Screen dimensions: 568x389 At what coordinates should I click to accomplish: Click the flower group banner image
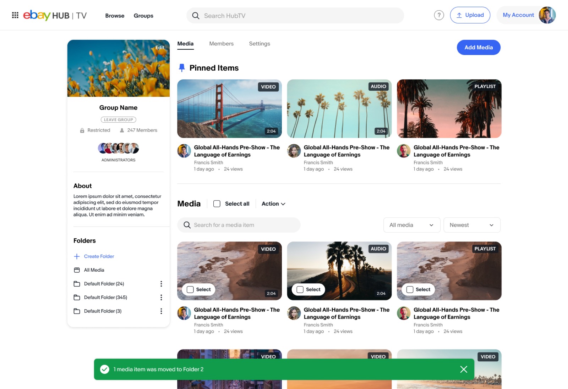point(118,68)
